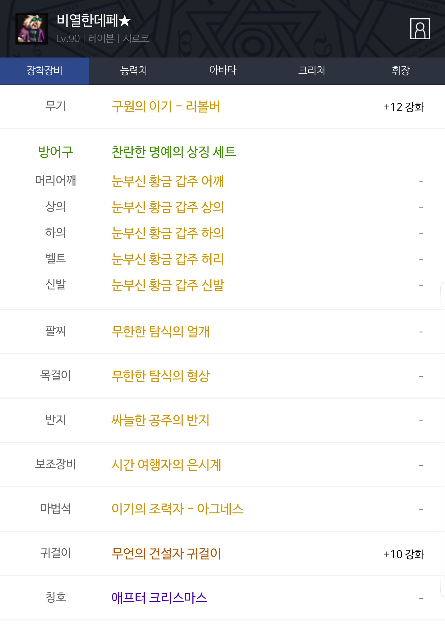Viewport: 445px width, 625px height.
Task: Select 눈부신 황금 갑주 상의 item
Action: pos(168,207)
